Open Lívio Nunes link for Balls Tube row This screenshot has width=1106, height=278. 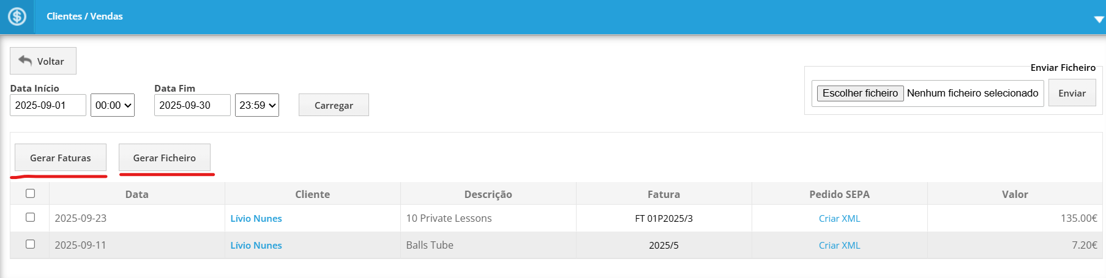pos(256,246)
